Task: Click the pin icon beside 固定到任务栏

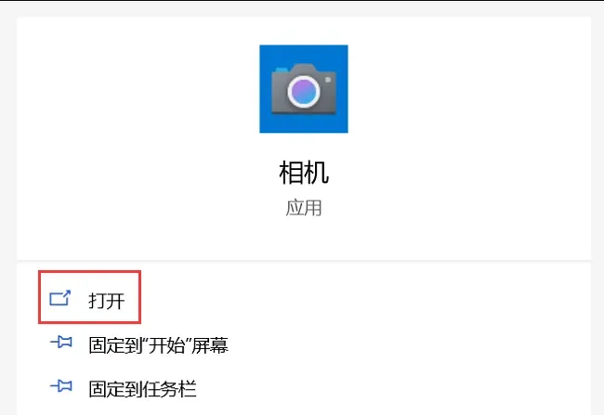Action: (60, 385)
